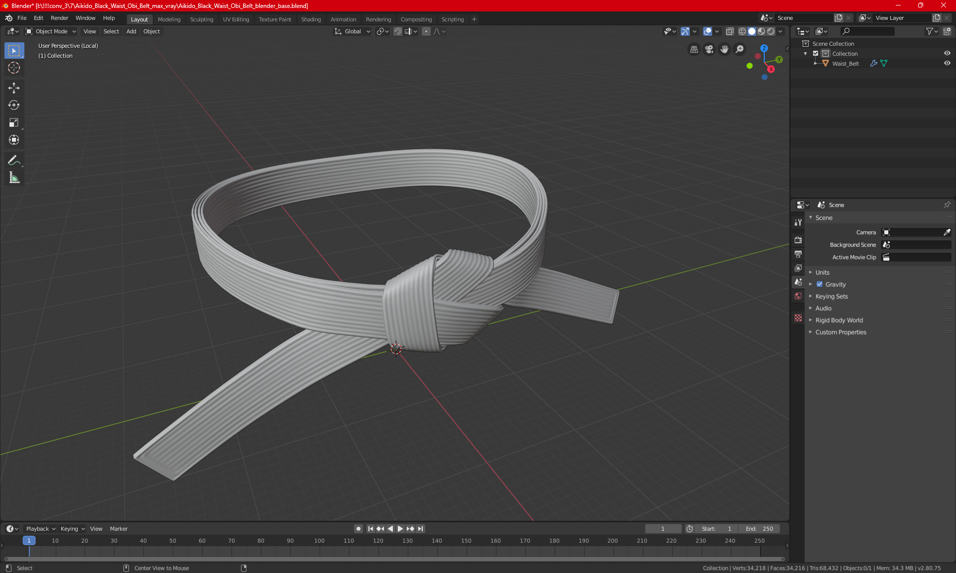Select the Measure tool
The height and width of the screenshot is (573, 956).
click(14, 178)
